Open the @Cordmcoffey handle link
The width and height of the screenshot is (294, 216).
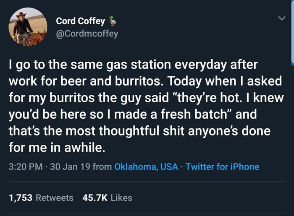tap(87, 33)
